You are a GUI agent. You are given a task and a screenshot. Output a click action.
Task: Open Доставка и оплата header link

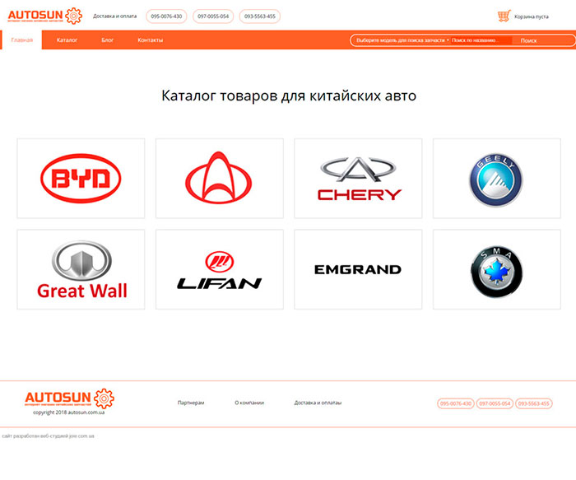tap(114, 16)
